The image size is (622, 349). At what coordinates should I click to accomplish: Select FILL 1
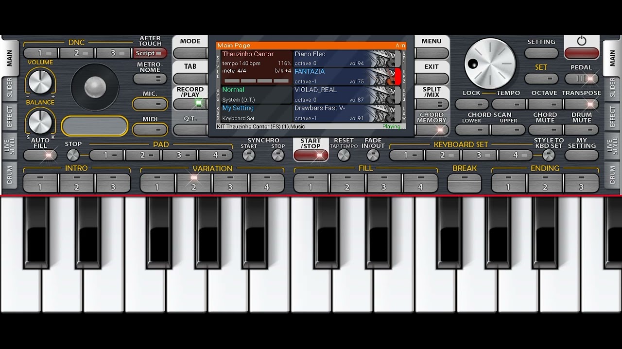pos(311,183)
